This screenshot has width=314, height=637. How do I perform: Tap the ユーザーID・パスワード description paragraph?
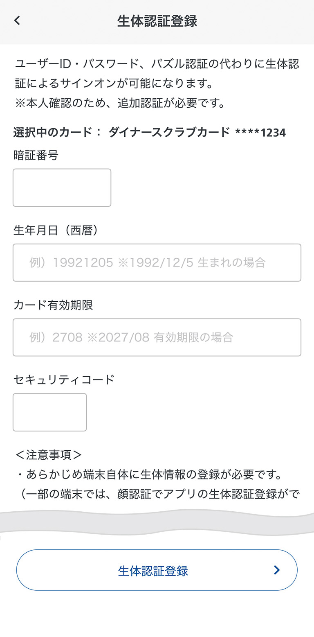pos(157,74)
